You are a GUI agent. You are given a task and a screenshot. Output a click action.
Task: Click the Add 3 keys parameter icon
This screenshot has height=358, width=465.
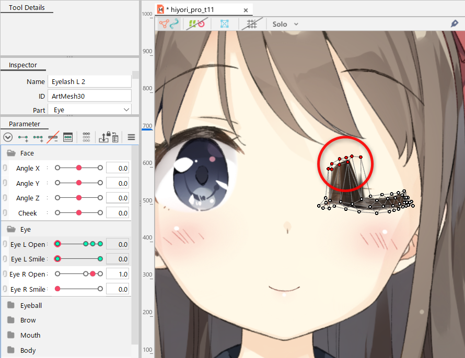(x=38, y=137)
